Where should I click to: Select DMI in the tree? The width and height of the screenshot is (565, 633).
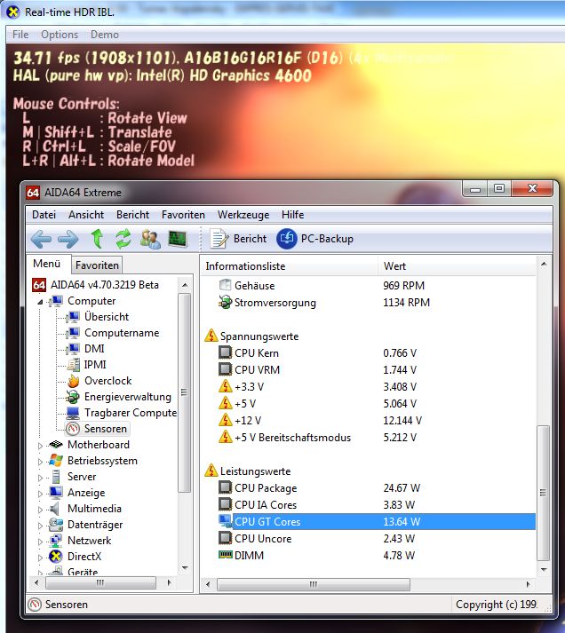pos(94,349)
